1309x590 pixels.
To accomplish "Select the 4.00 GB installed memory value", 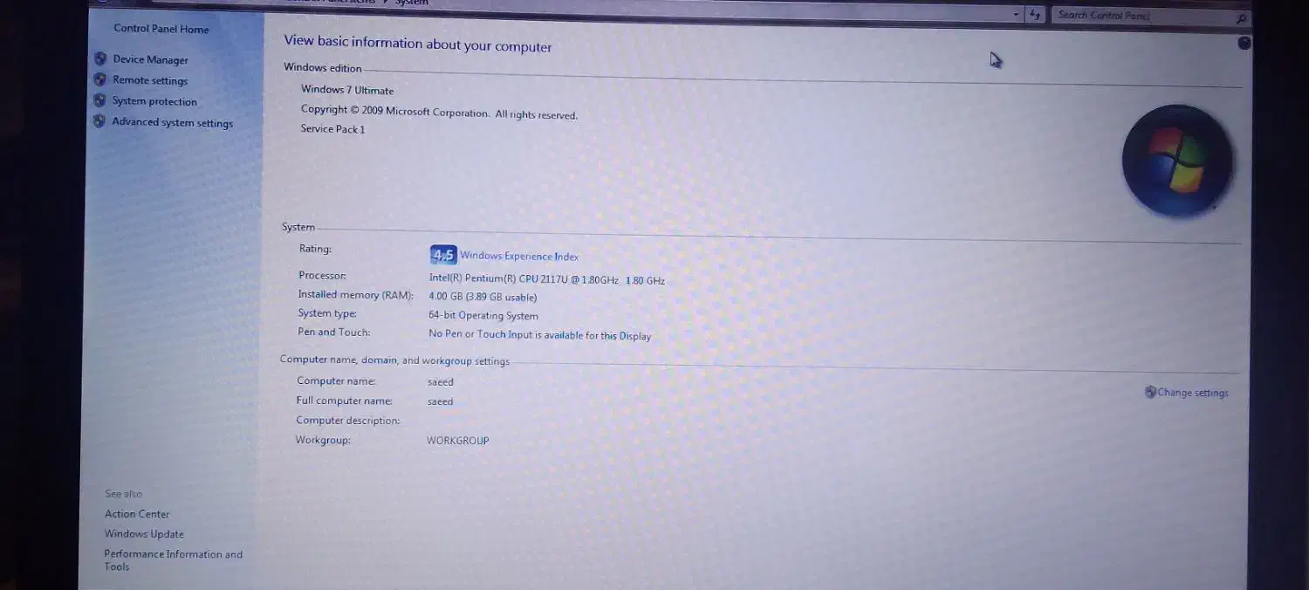I will point(483,297).
